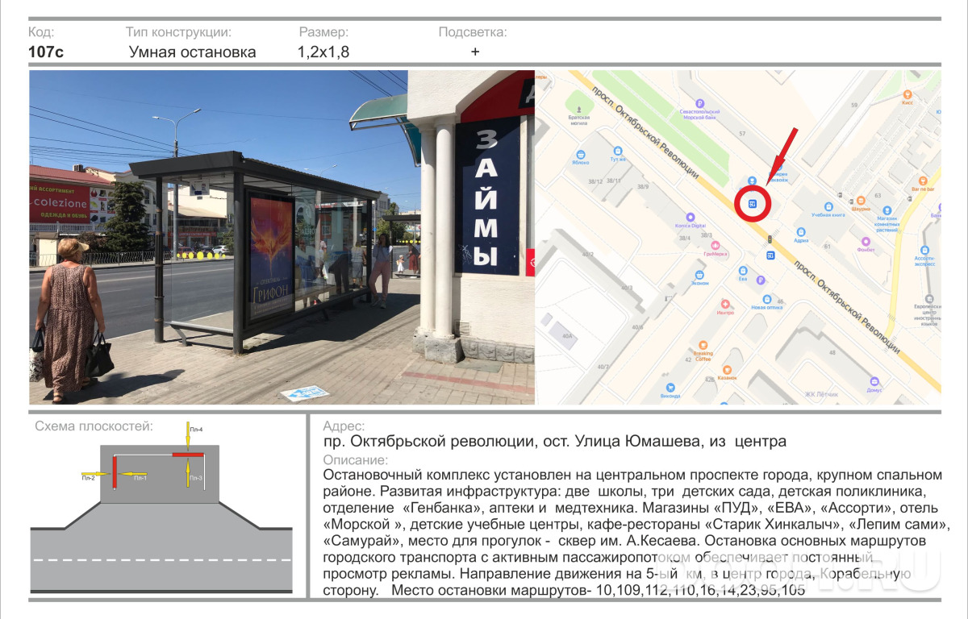
Task: Select the Кисс bar icon
Action: (907, 93)
